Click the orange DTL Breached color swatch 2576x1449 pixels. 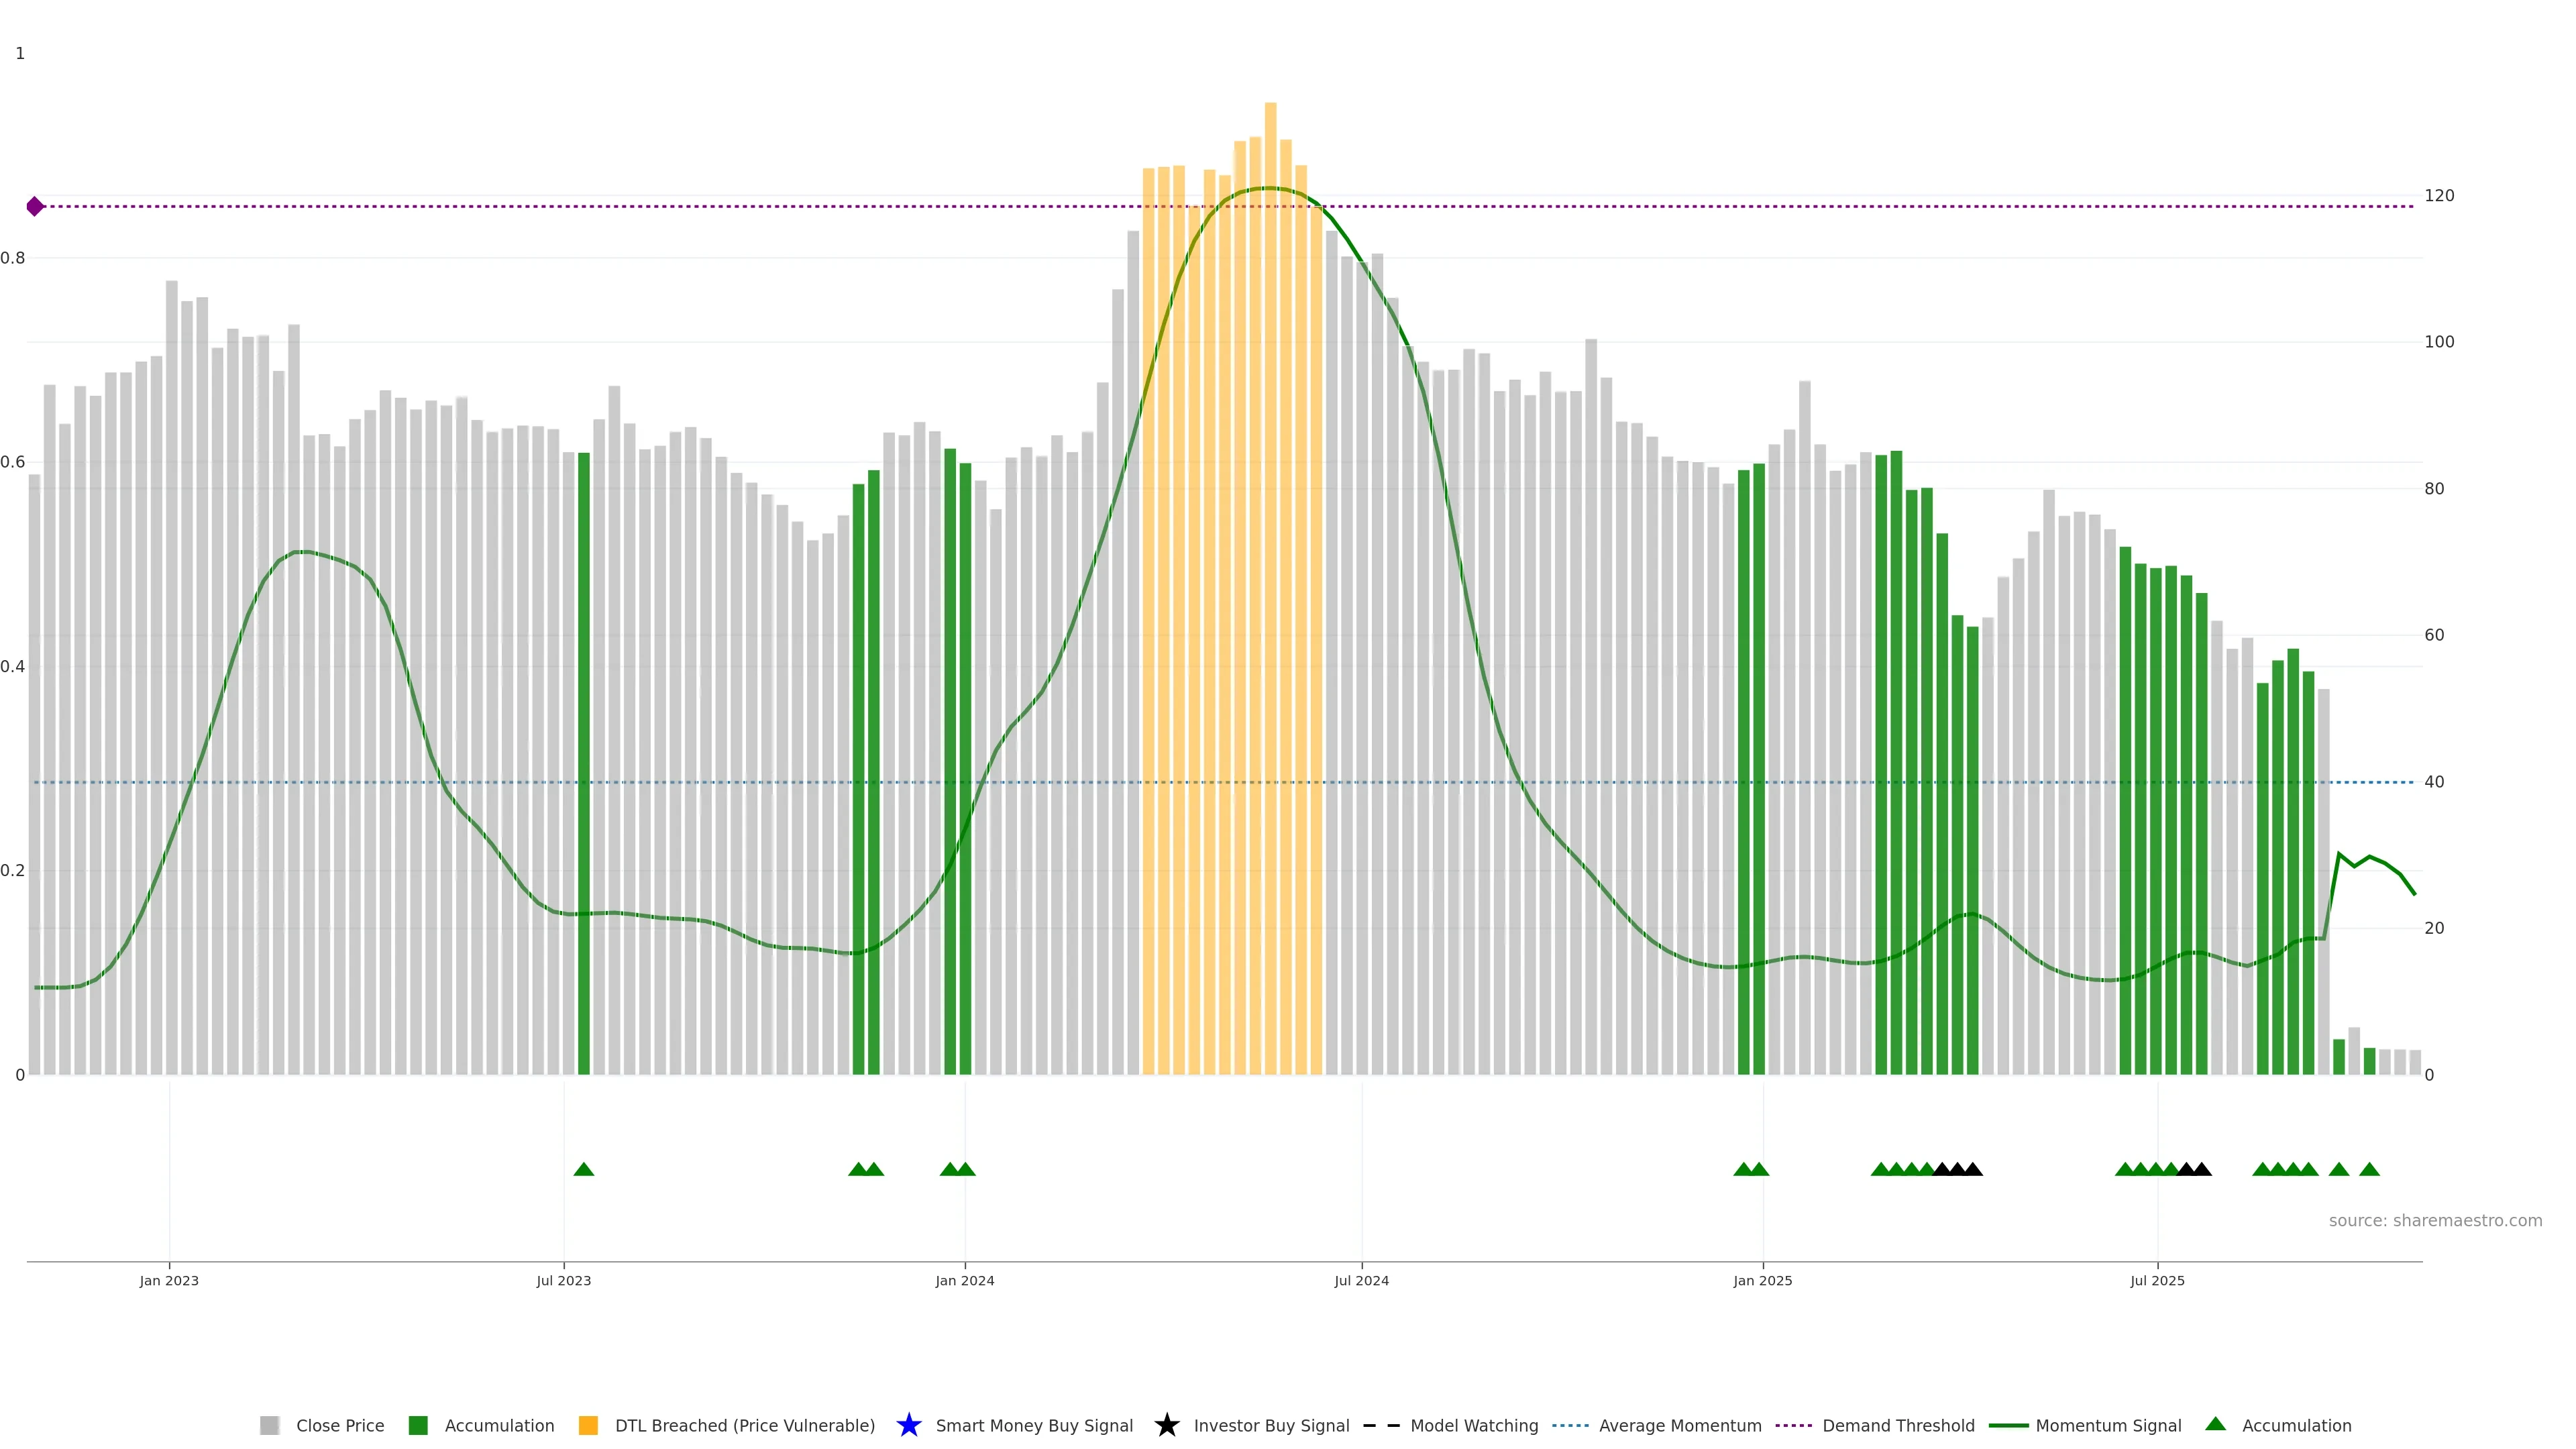588,1425
